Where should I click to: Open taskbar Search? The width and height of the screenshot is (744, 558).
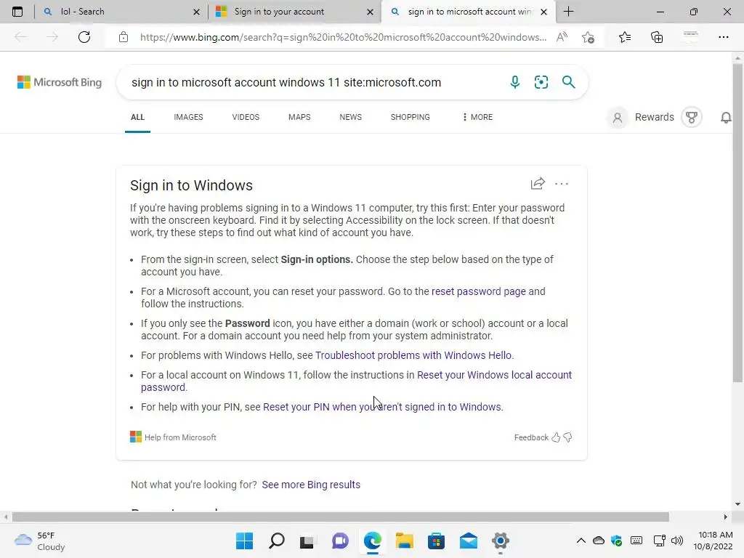[x=277, y=541]
